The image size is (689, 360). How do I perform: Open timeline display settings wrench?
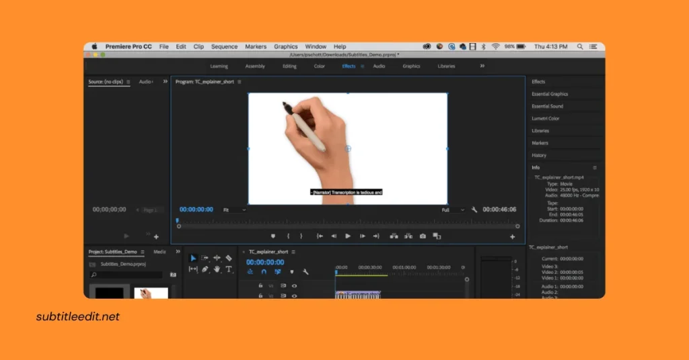click(x=306, y=272)
